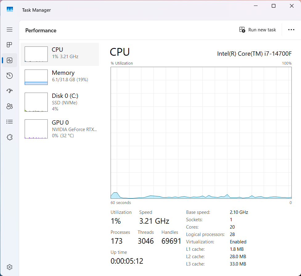Close the Task Manager window
Screen dimensions: 301x276
[x=291, y=6]
